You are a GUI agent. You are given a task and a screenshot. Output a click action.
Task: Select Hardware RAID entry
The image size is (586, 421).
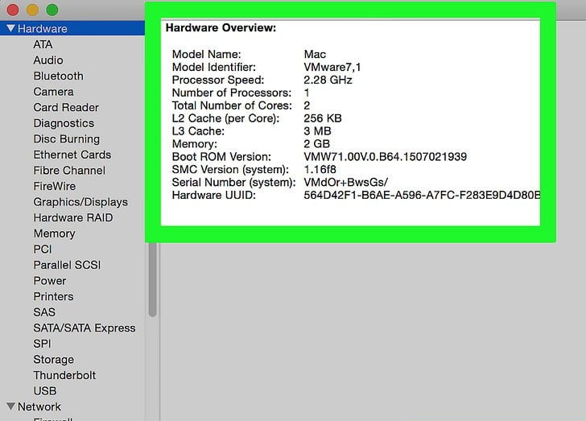73,217
